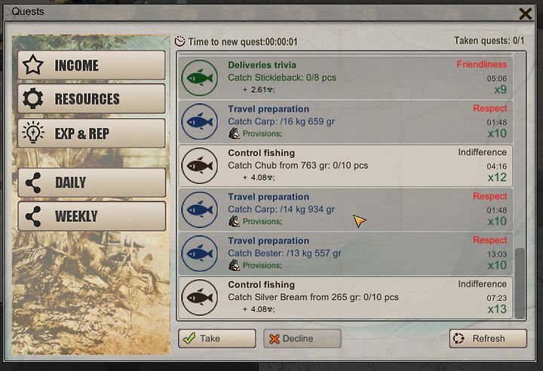Open the Weekly quests category
This screenshot has height=371, width=543.
(x=92, y=216)
